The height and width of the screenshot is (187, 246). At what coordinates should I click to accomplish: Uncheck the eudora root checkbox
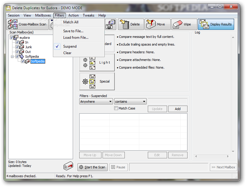click(x=12, y=38)
